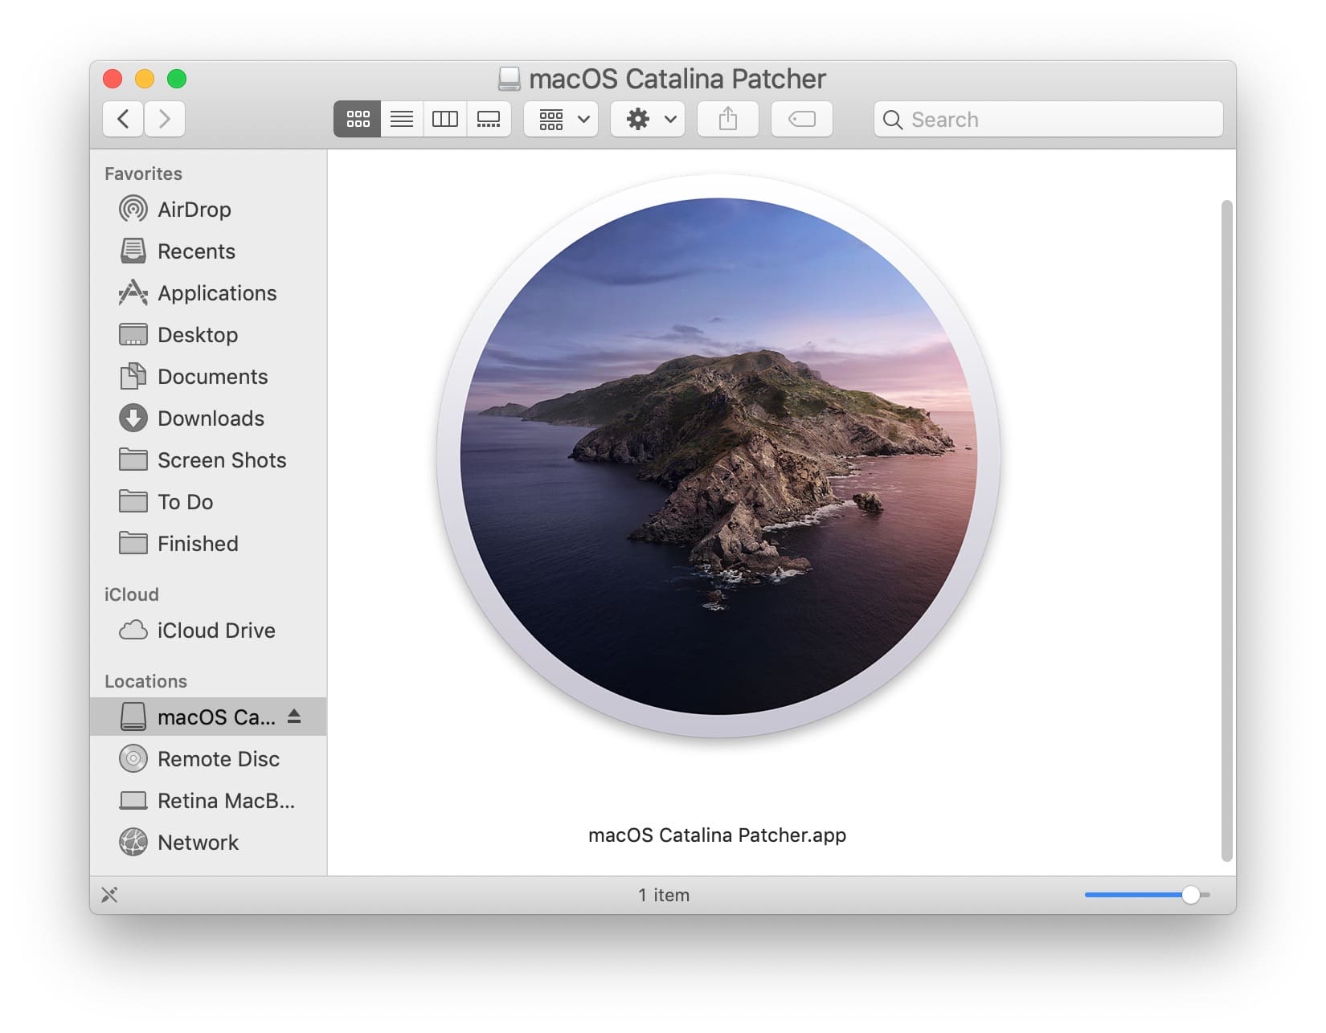1326x1033 pixels.
Task: Switch to list view mode
Action: (x=402, y=120)
